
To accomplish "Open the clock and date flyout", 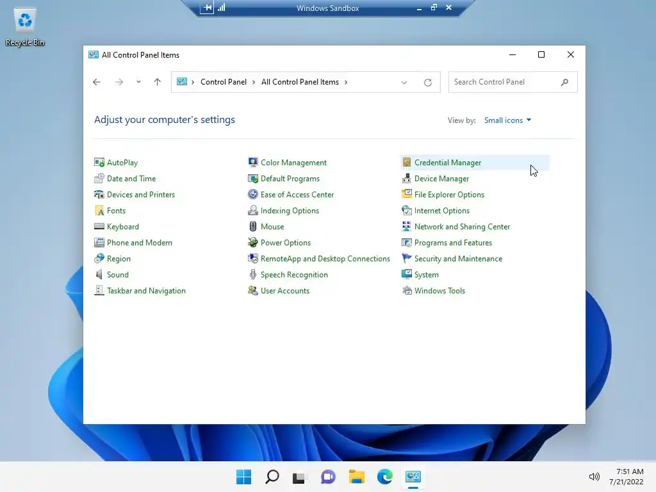I will coord(627,477).
